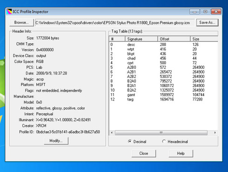The image size is (228, 172).
Task: Close window using red X button
Action: point(216,12)
